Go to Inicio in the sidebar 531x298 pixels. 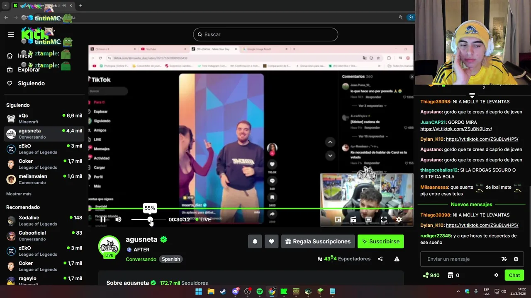(x=19, y=55)
